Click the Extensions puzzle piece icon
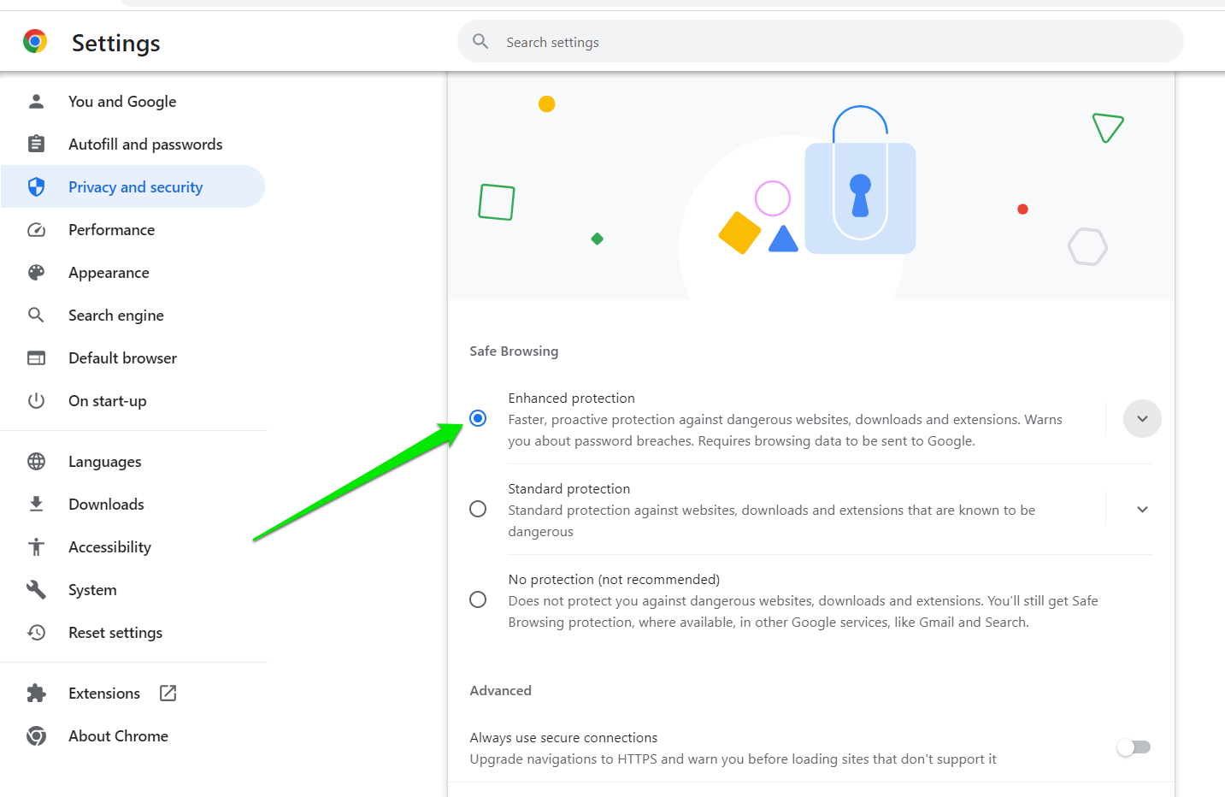Image resolution: width=1225 pixels, height=797 pixels. (x=36, y=694)
